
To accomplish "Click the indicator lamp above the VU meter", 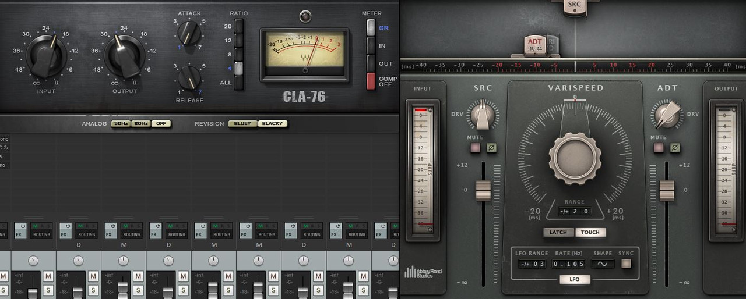I will pyautogui.click(x=305, y=16).
